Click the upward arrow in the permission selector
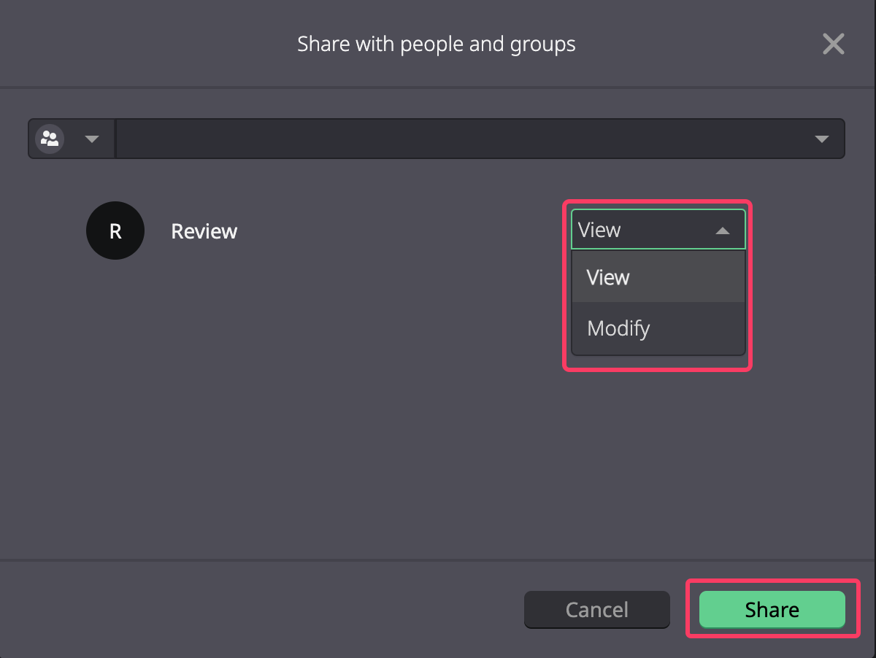This screenshot has height=658, width=876. (722, 231)
